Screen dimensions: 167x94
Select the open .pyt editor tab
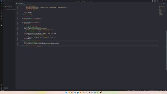20,3
